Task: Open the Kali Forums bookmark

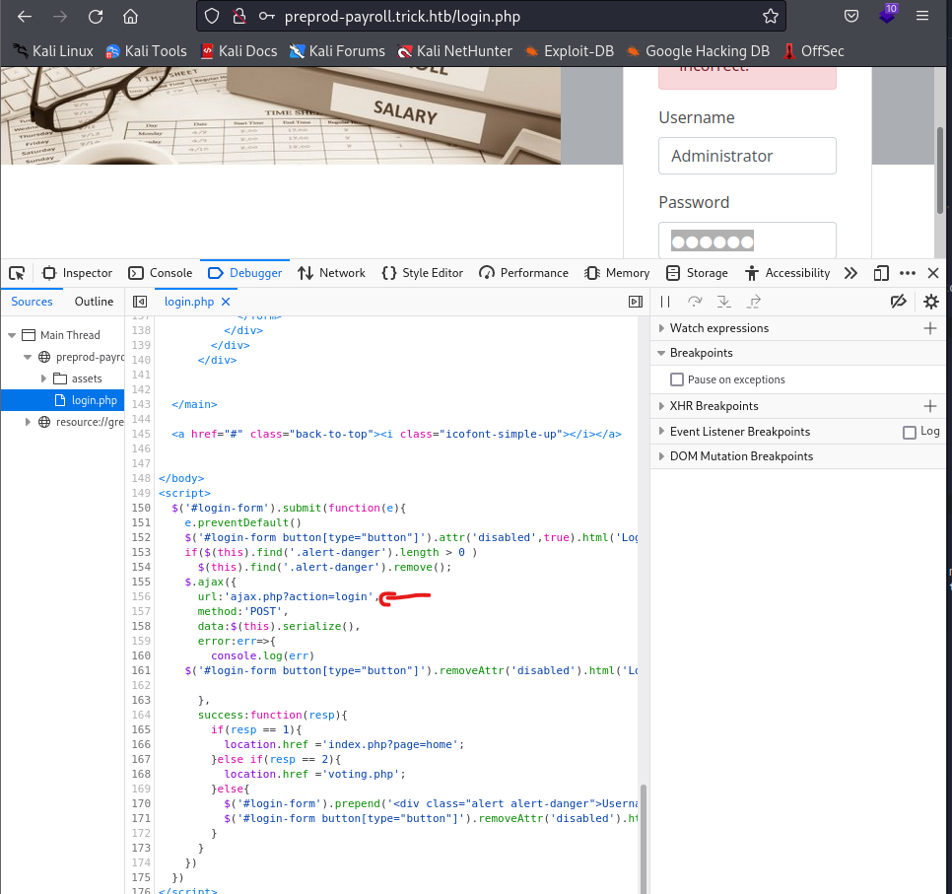Action: pyautogui.click(x=337, y=51)
